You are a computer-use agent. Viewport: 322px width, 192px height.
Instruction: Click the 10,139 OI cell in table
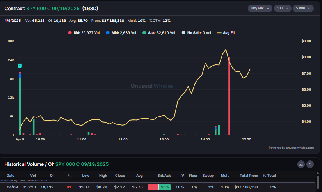47,187
